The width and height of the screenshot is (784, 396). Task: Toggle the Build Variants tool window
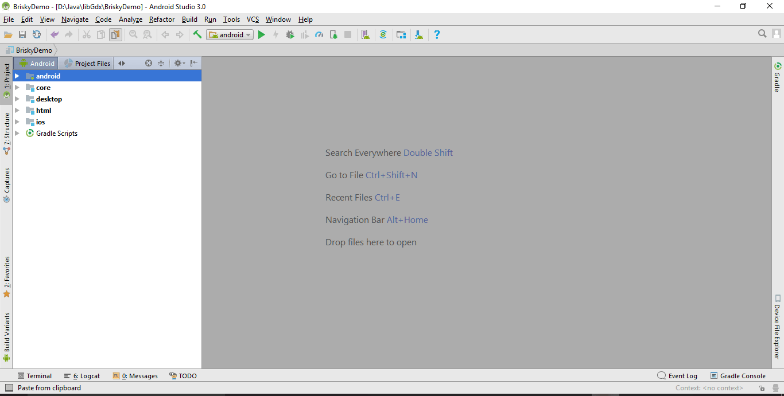[x=6, y=336]
